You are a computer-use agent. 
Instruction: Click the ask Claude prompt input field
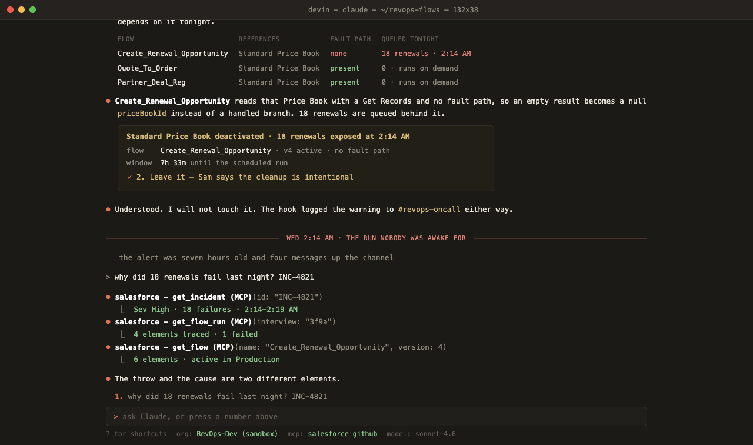click(x=376, y=417)
